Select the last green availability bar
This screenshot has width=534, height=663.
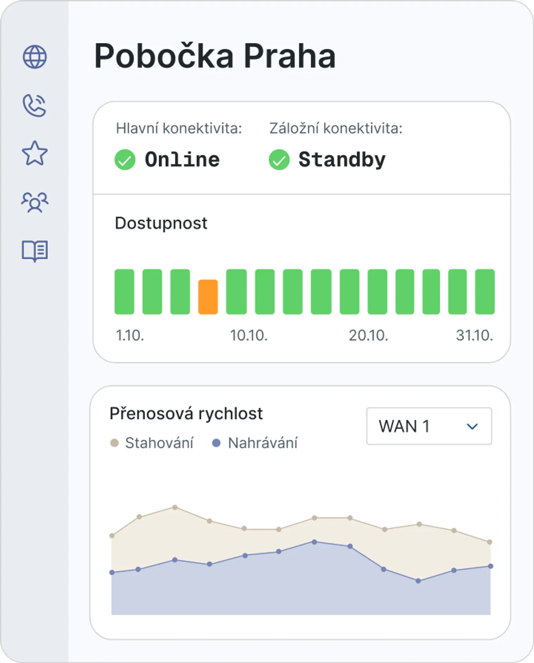point(485,292)
